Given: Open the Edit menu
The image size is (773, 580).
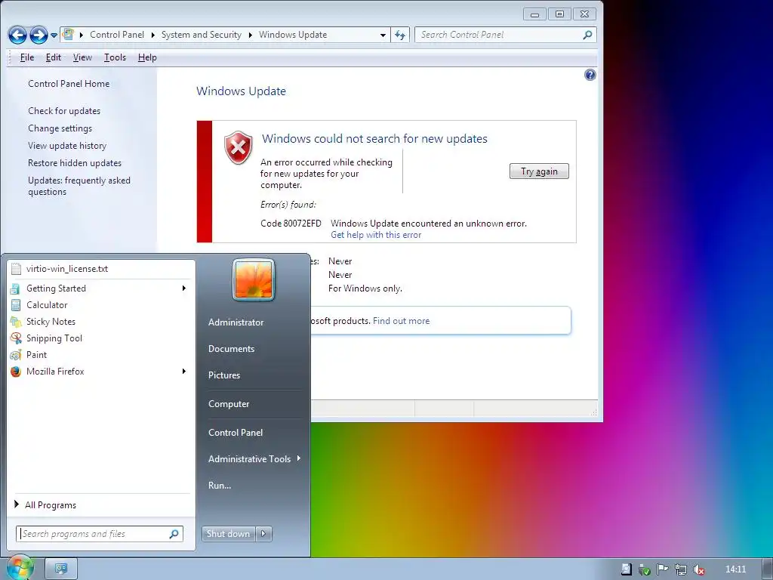Looking at the screenshot, I should (x=54, y=57).
